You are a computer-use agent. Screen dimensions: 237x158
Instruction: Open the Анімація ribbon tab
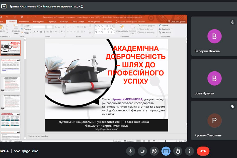[64, 22]
